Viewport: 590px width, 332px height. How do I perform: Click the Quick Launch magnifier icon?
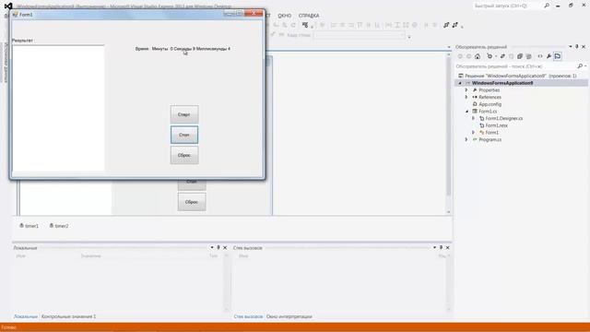(547, 6)
